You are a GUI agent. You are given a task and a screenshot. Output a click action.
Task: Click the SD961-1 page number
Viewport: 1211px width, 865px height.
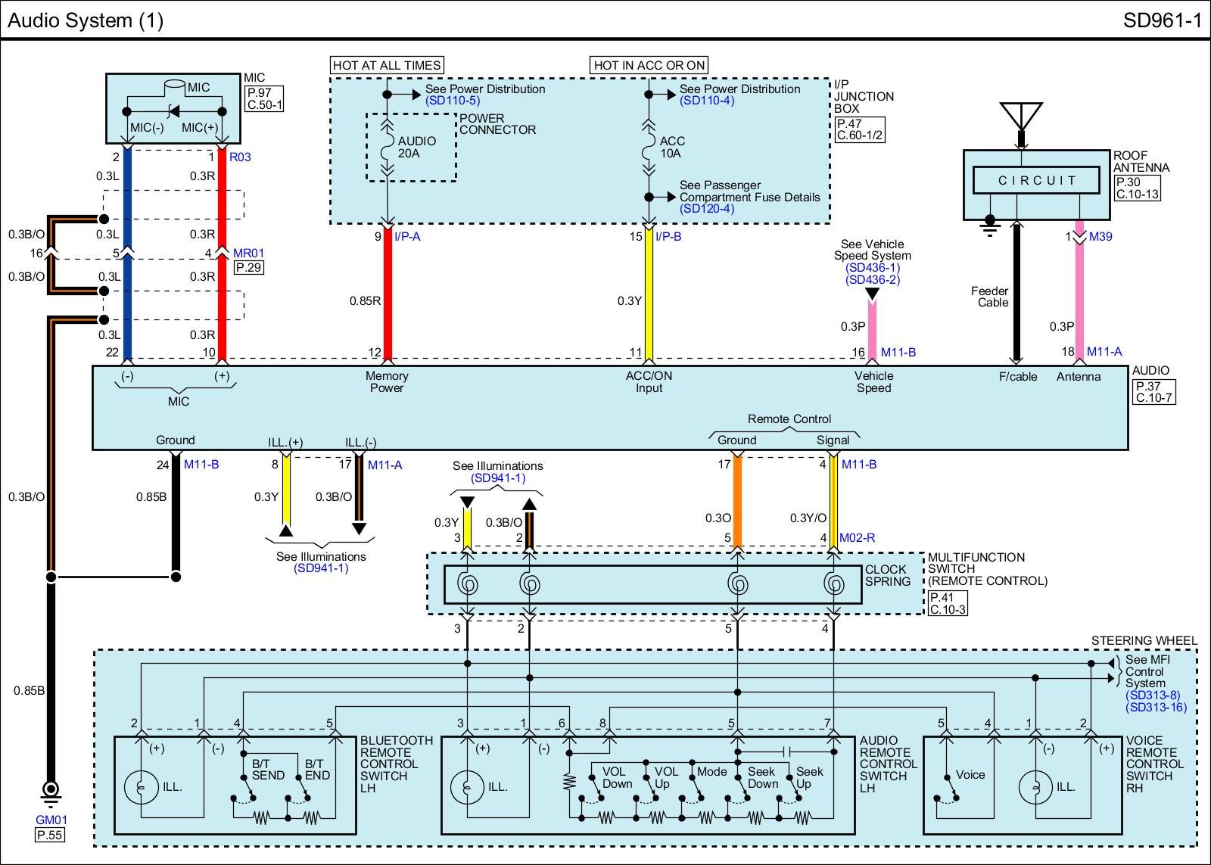tap(1162, 20)
